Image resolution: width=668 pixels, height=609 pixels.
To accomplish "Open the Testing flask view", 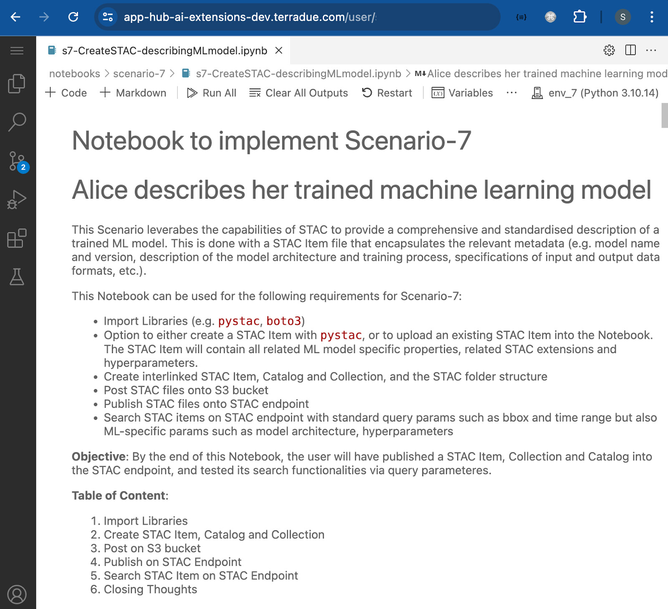I will (x=17, y=277).
